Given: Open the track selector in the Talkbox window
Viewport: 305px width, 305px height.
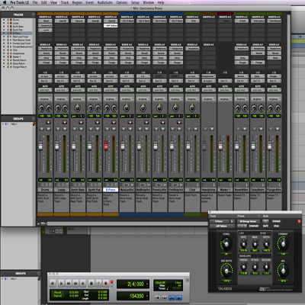Looking at the screenshot, I should click(x=220, y=221).
